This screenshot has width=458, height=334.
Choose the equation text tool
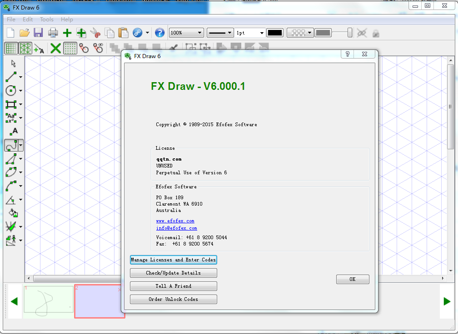[x=11, y=118]
